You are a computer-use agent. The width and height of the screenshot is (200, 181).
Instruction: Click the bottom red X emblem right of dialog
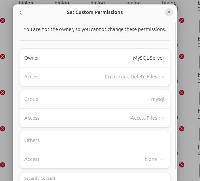(x=182, y=165)
